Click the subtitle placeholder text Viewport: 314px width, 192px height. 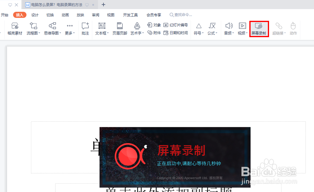coord(168,190)
